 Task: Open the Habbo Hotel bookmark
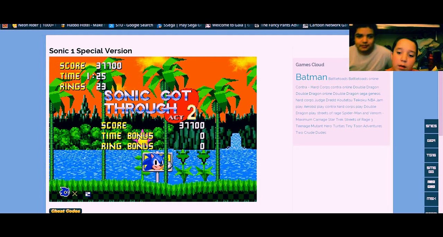click(x=83, y=25)
